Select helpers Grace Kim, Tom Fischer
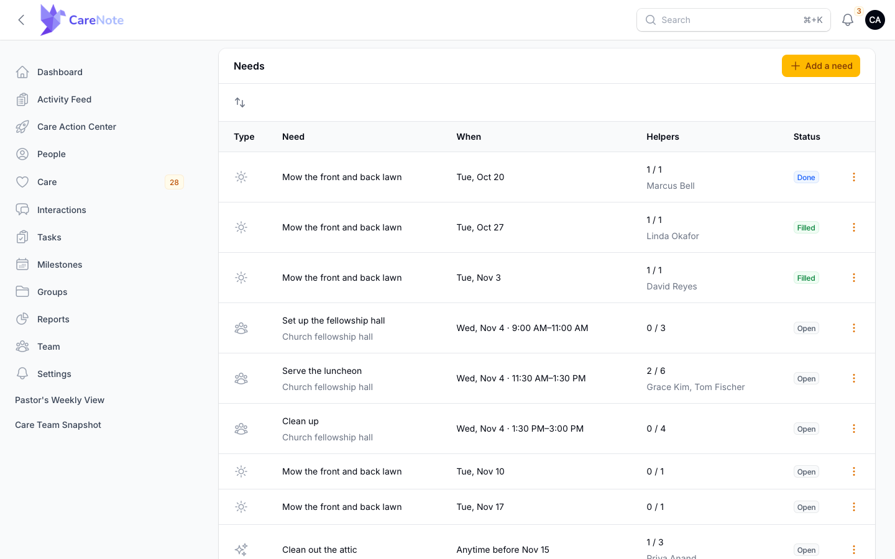The image size is (895, 559). (695, 387)
